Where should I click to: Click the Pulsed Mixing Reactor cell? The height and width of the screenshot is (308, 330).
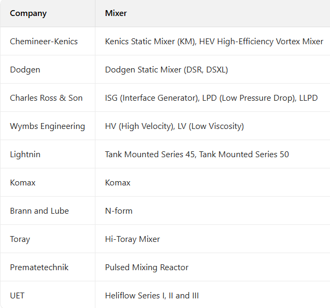point(147,268)
